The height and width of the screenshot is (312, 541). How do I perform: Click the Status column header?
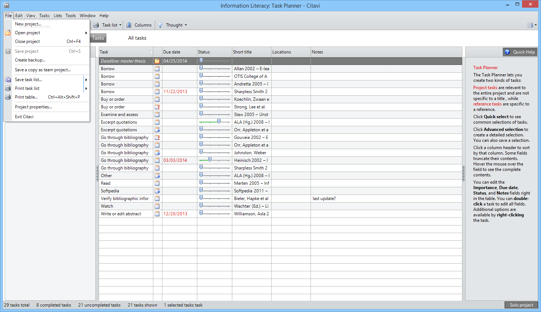pos(214,52)
